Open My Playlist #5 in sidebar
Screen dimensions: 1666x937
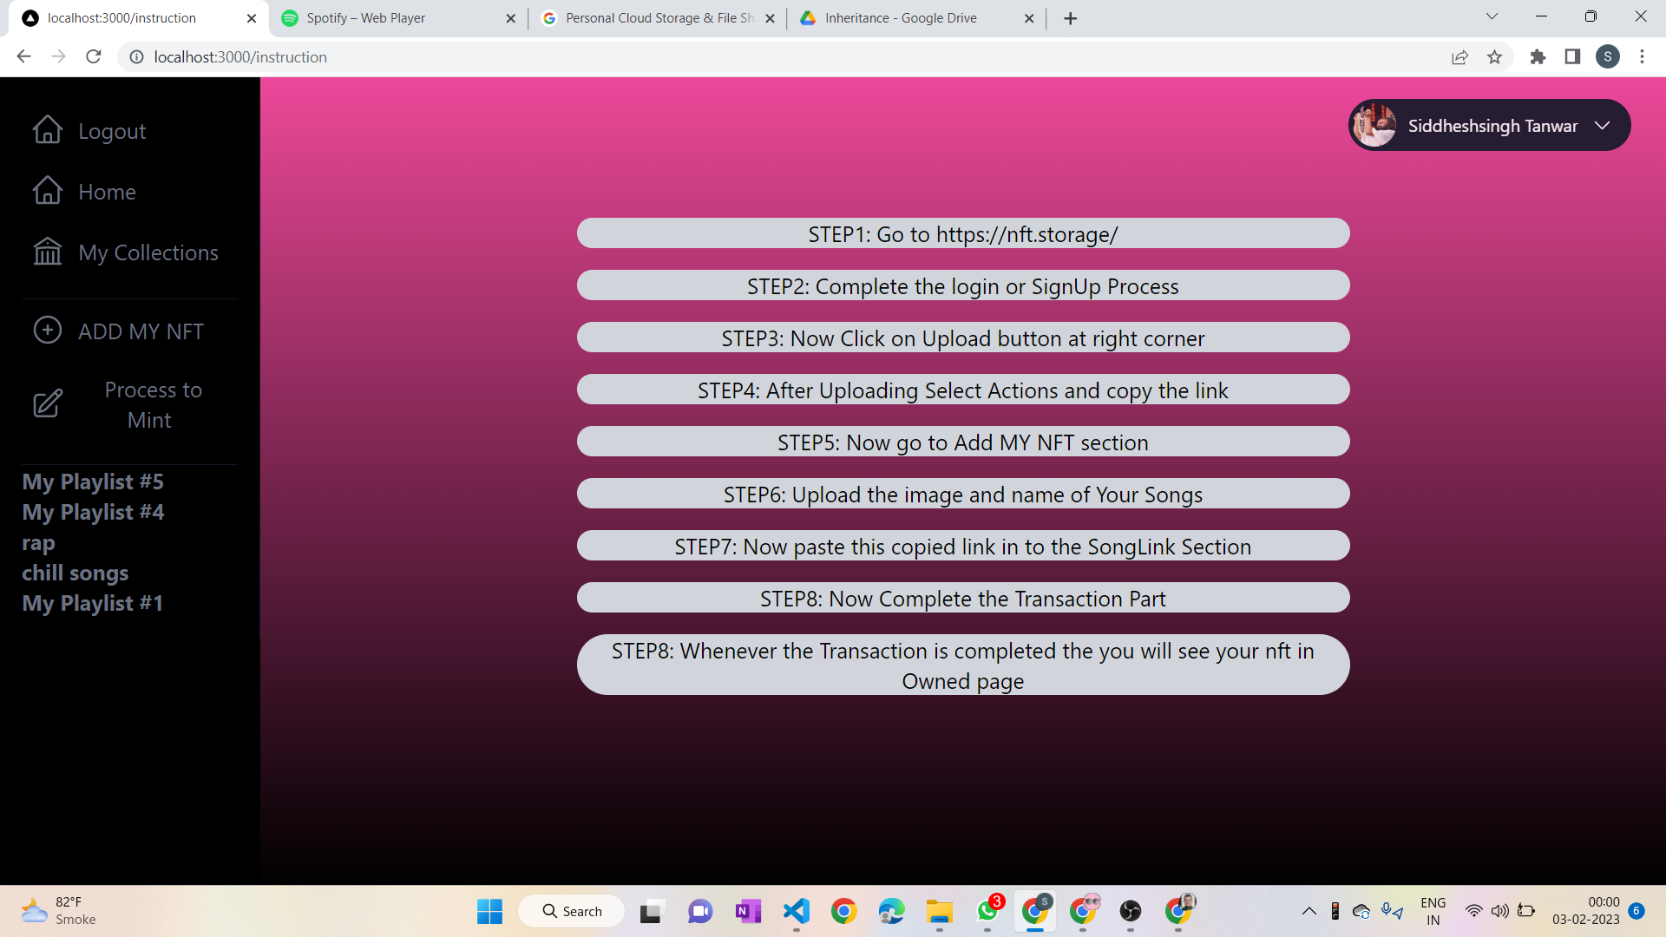point(93,482)
